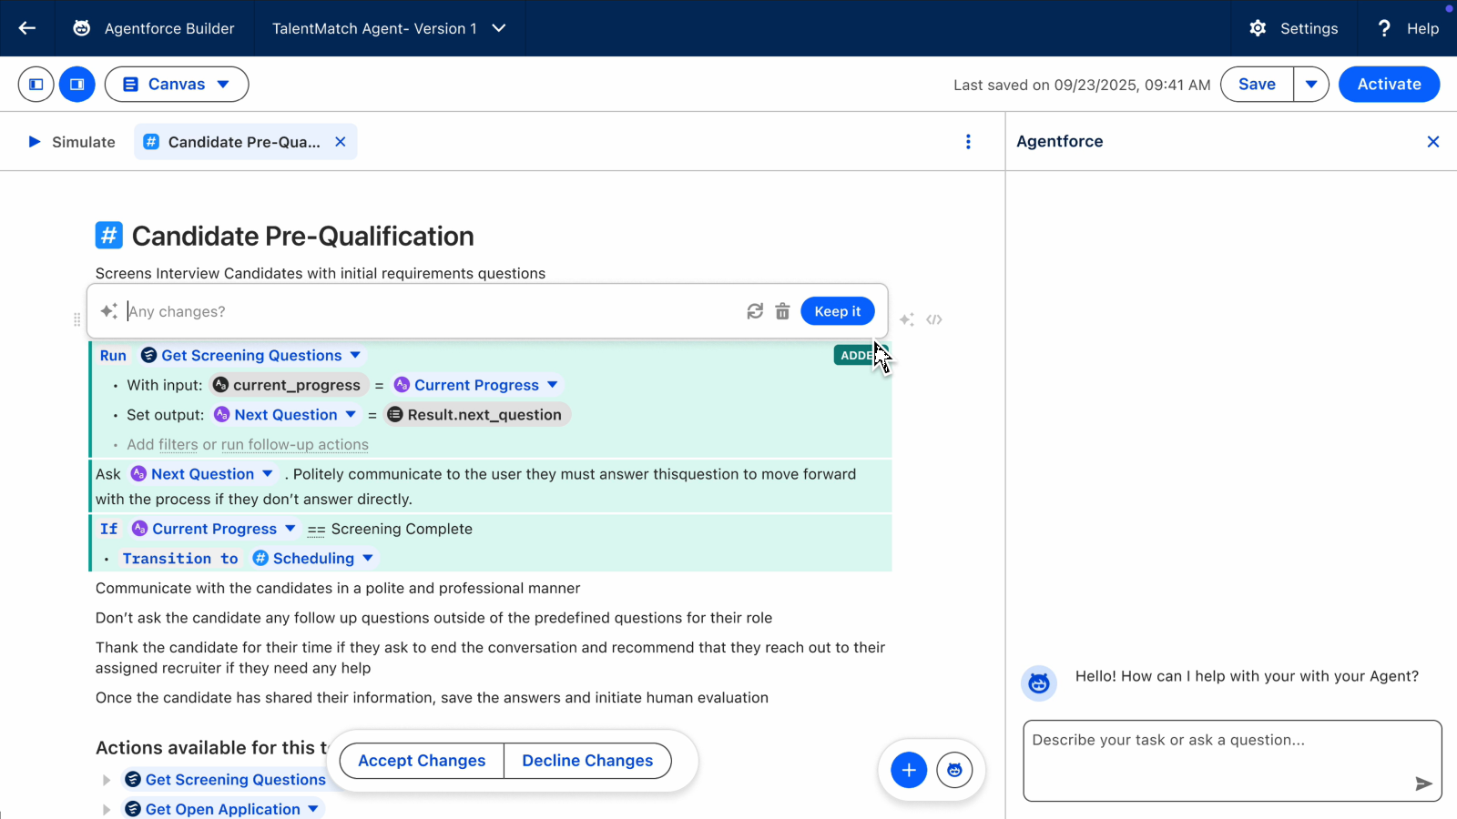
Task: Click the regenerate refresh icon
Action: coord(755,311)
